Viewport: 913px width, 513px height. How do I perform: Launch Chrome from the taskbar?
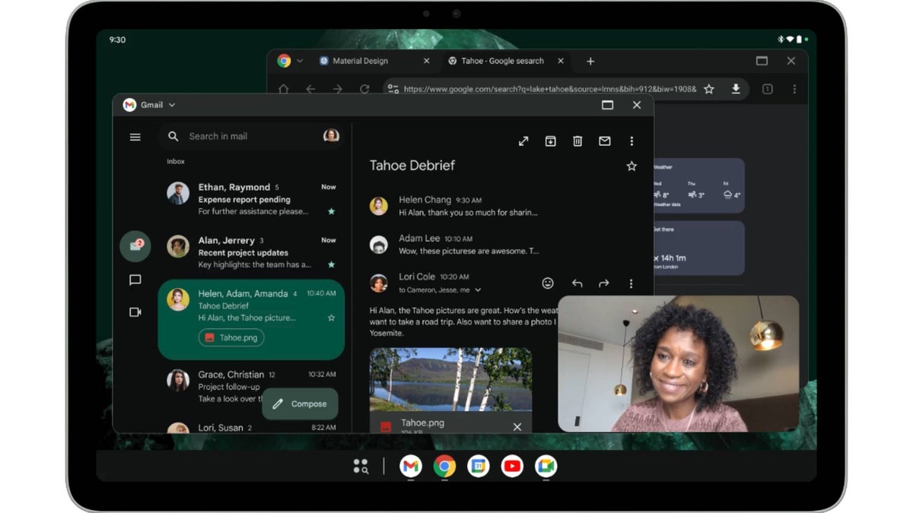[444, 466]
